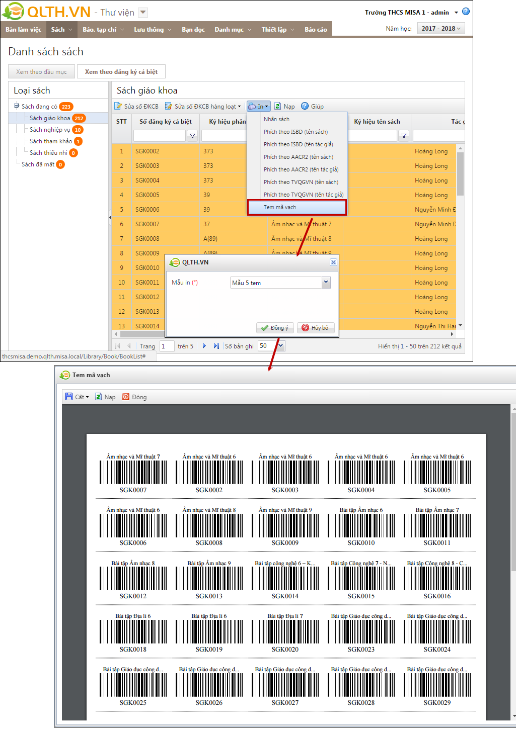Image resolution: width=516 pixels, height=729 pixels.
Task: Select Sách giáo khoa tree item
Action: [x=50, y=118]
